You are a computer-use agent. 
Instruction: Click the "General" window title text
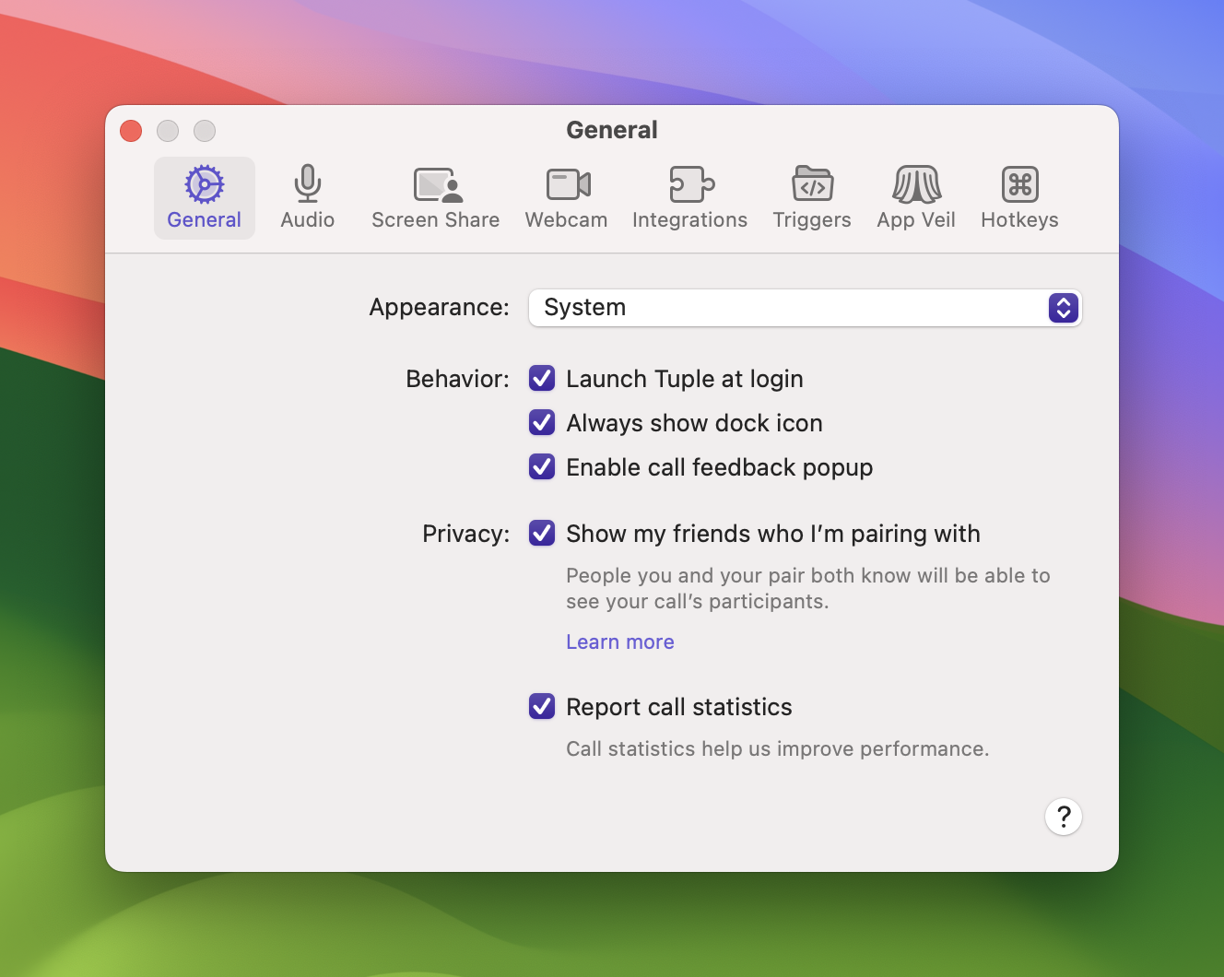[612, 130]
